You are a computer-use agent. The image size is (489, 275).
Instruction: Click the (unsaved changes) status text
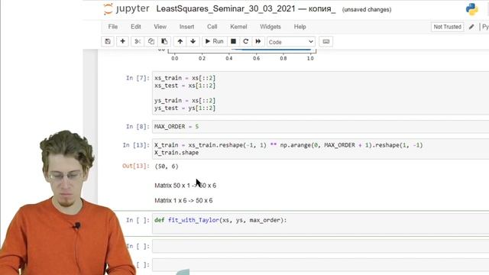point(367,10)
